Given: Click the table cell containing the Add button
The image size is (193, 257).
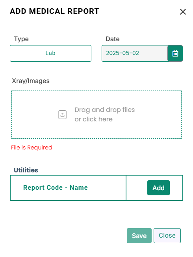Looking at the screenshot, I should 154,188.
